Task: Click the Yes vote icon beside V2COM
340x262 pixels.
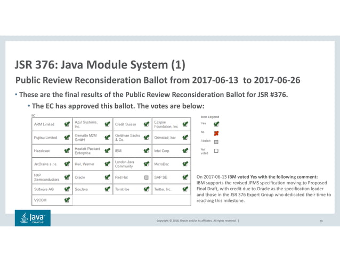Action: [x=67, y=200]
